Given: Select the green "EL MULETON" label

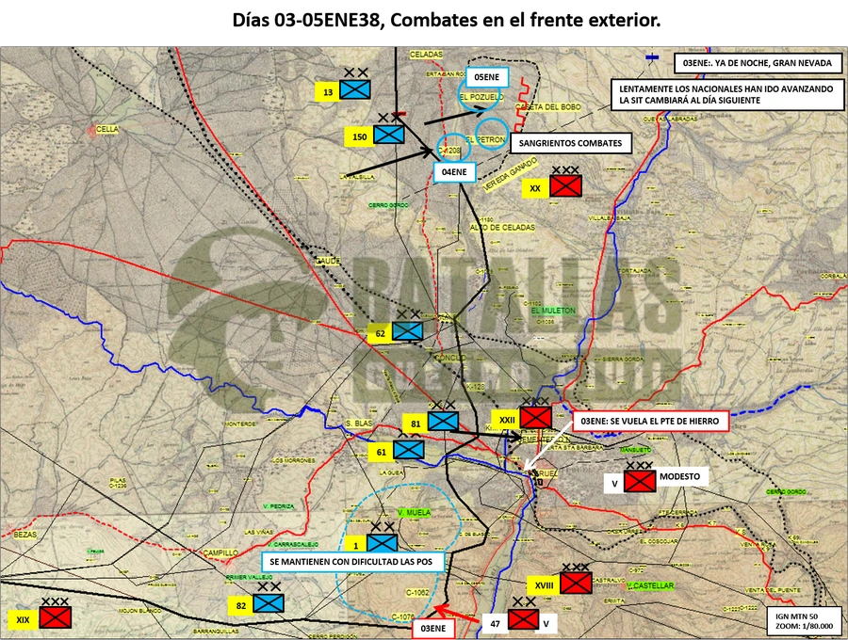Looking at the screenshot, I should 553,311.
